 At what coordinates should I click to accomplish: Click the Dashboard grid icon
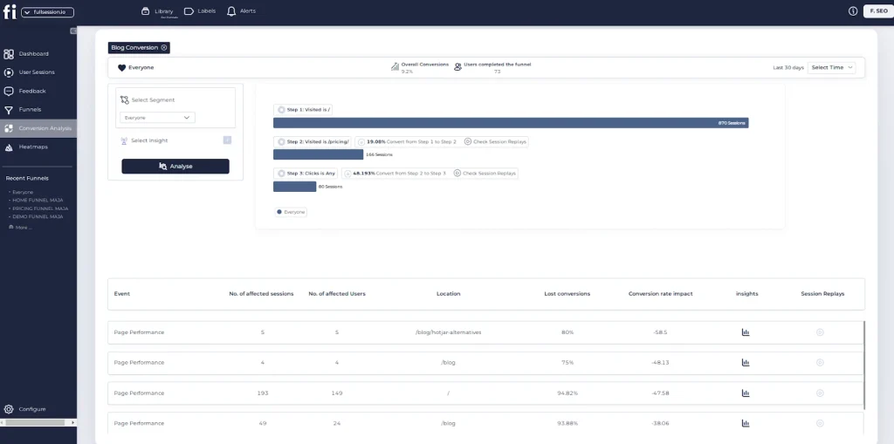pyautogui.click(x=9, y=54)
